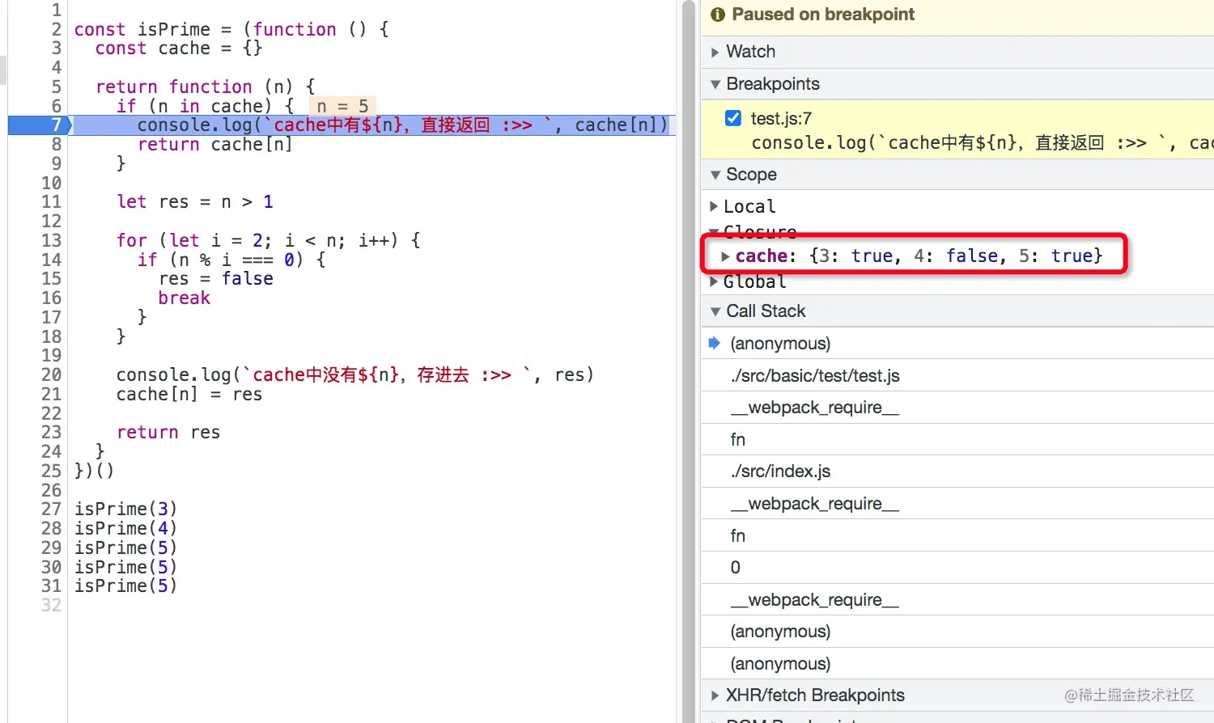
Task: Click the editor vertical scrollbar
Action: tap(688, 361)
